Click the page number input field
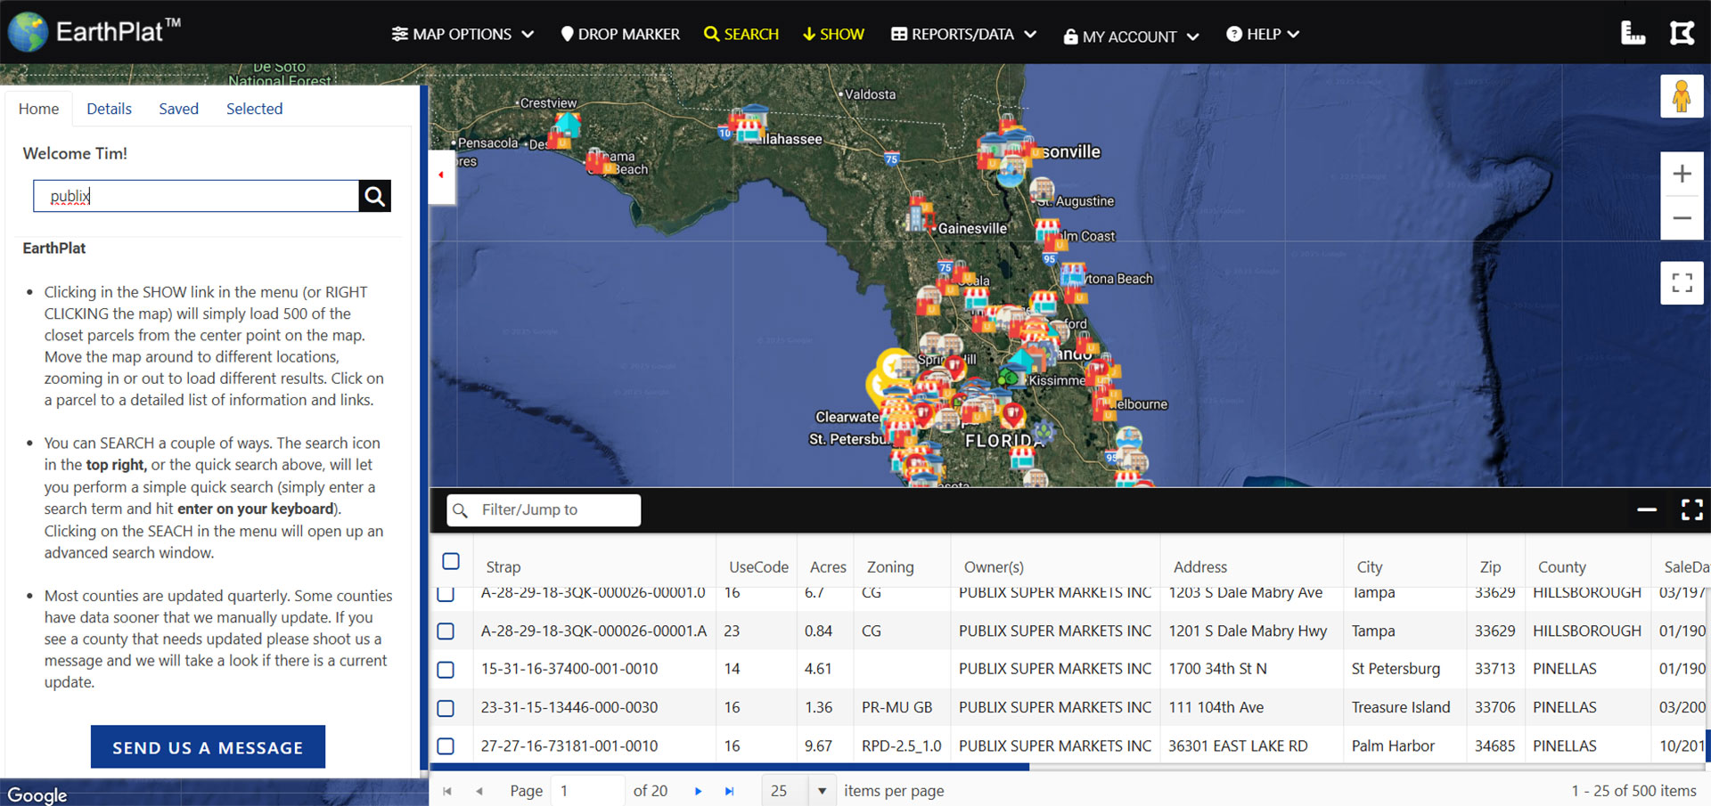The height and width of the screenshot is (806, 1711). coord(587,791)
